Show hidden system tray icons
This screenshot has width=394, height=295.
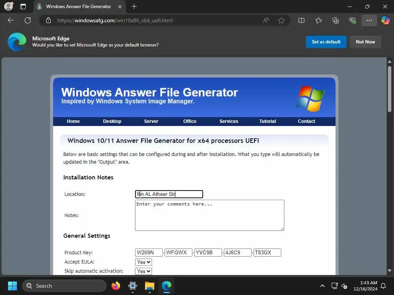pyautogui.click(x=322, y=286)
